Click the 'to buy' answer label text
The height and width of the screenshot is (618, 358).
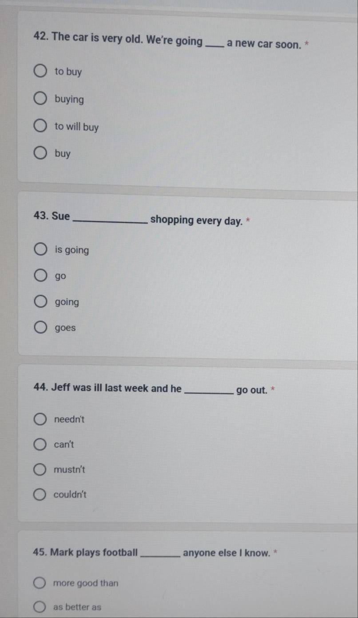pyautogui.click(x=68, y=72)
